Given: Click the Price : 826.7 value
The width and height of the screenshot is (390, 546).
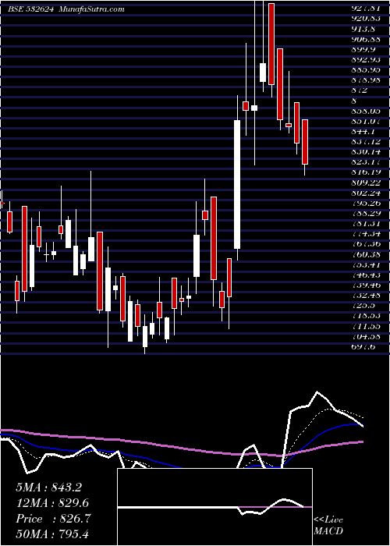Looking at the screenshot, I should 53,519.
